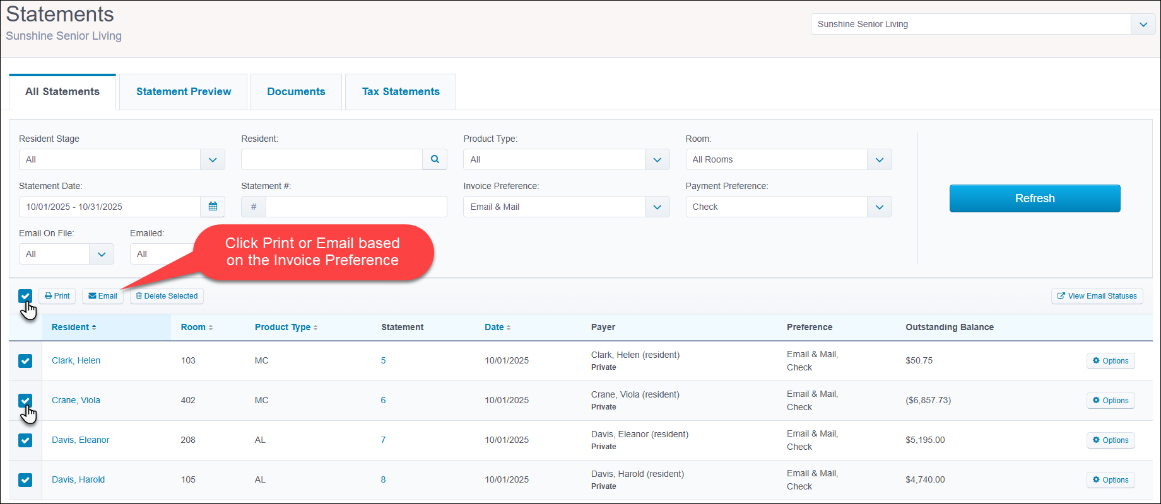The image size is (1161, 504).
Task: Click inside the Statement # field
Action: click(x=356, y=207)
